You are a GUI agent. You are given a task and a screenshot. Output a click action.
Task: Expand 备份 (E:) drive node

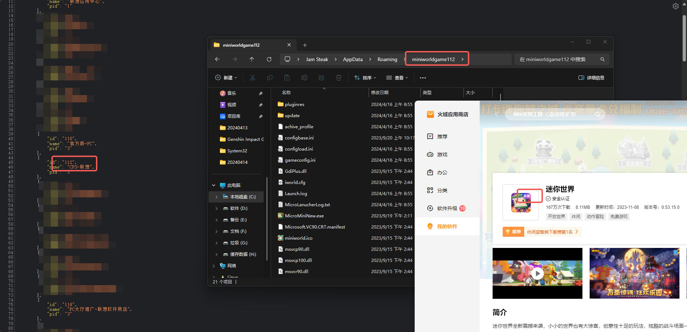[216, 220]
